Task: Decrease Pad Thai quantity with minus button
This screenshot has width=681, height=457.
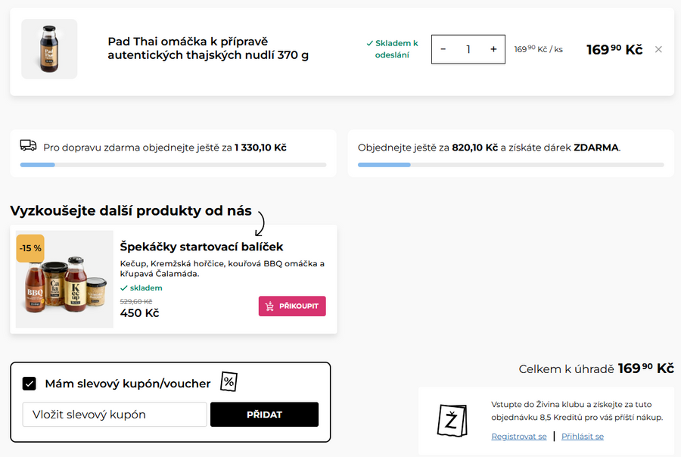Action: (443, 49)
